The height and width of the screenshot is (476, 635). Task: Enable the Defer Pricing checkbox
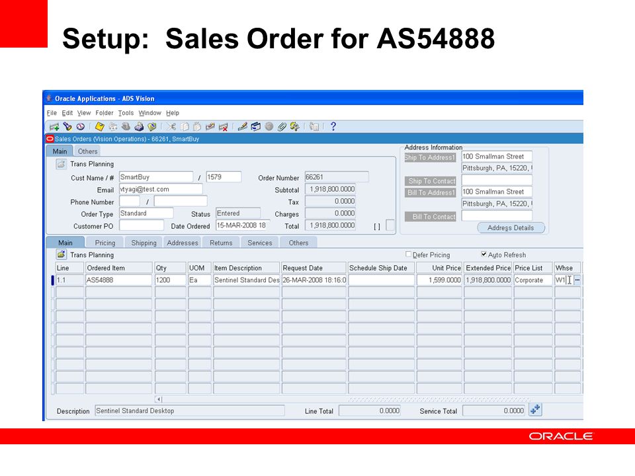point(408,254)
